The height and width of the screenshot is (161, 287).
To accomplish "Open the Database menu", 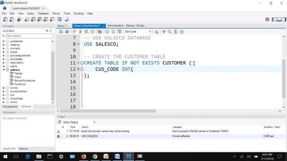I will [43, 13].
